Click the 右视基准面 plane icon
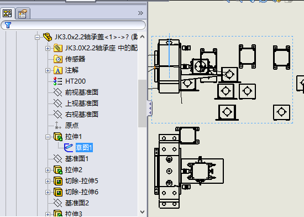Viewport: 304px width, 217px height. (x=58, y=115)
